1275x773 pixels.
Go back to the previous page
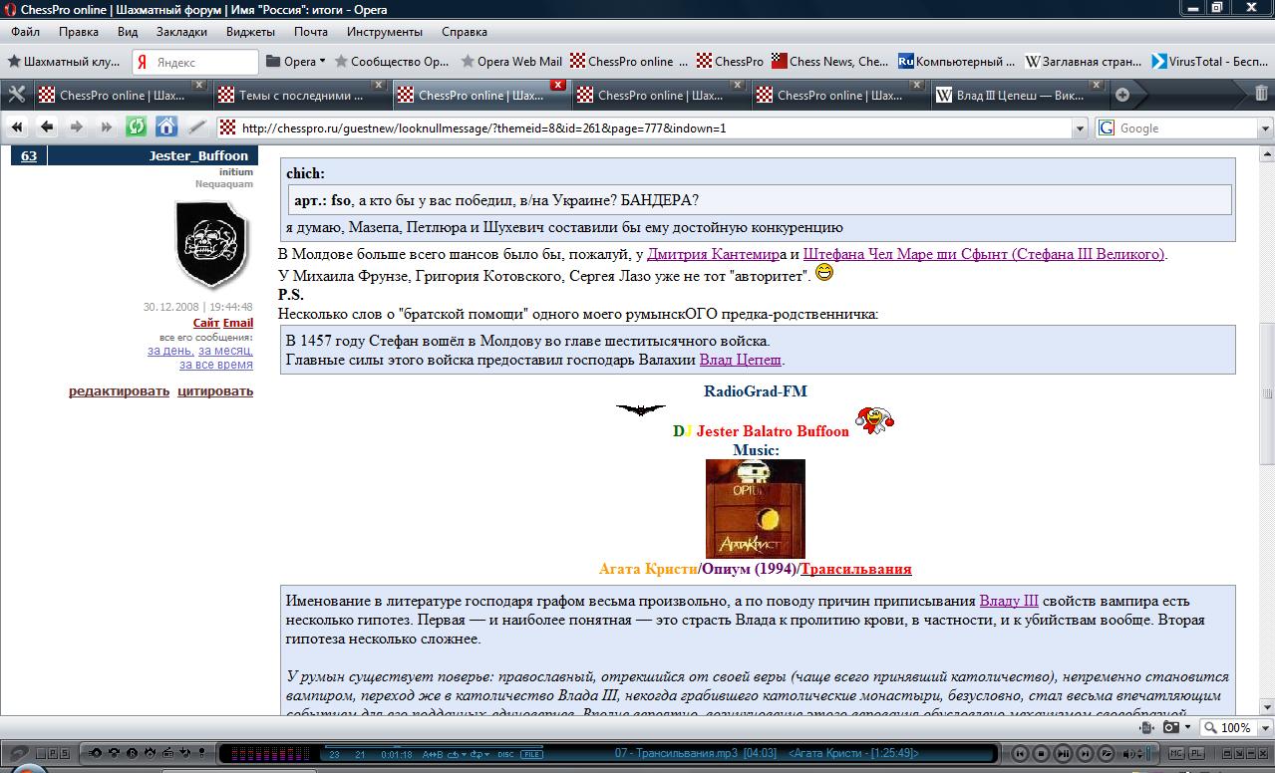(47, 128)
